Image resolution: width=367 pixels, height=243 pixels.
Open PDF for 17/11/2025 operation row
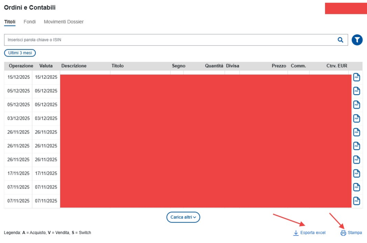click(356, 173)
